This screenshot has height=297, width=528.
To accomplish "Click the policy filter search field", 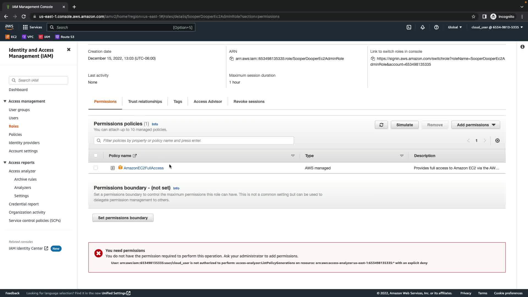I will coord(194,141).
